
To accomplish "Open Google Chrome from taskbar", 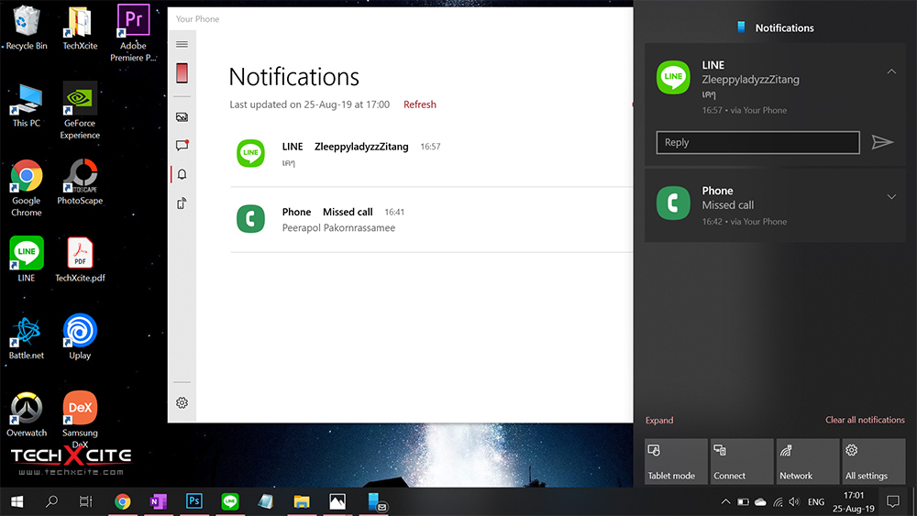I will (x=122, y=501).
